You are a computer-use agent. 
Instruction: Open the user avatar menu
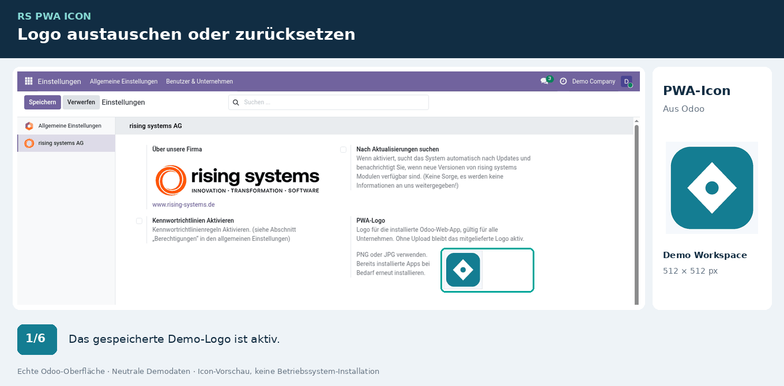pyautogui.click(x=627, y=81)
